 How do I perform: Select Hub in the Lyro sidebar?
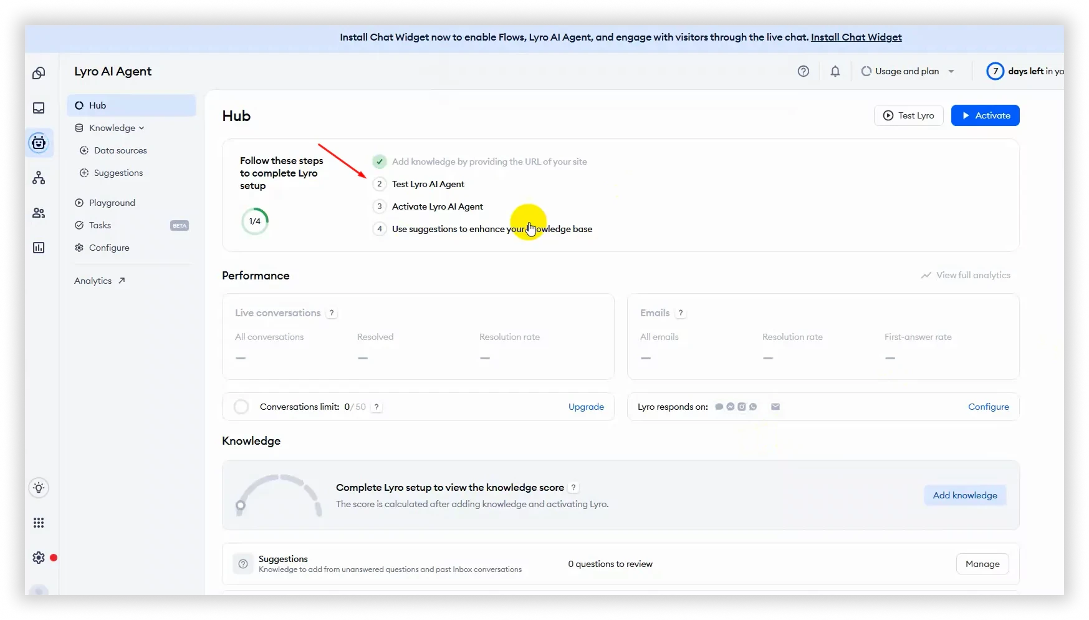tap(132, 105)
